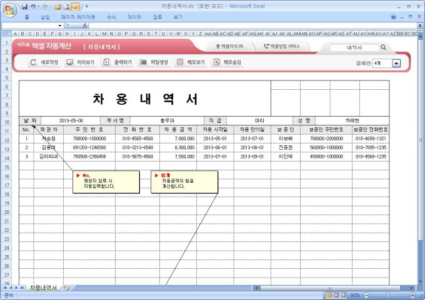Click the 미리보기 button
Image resolution: width=425 pixels, height=300 pixels.
(81, 62)
